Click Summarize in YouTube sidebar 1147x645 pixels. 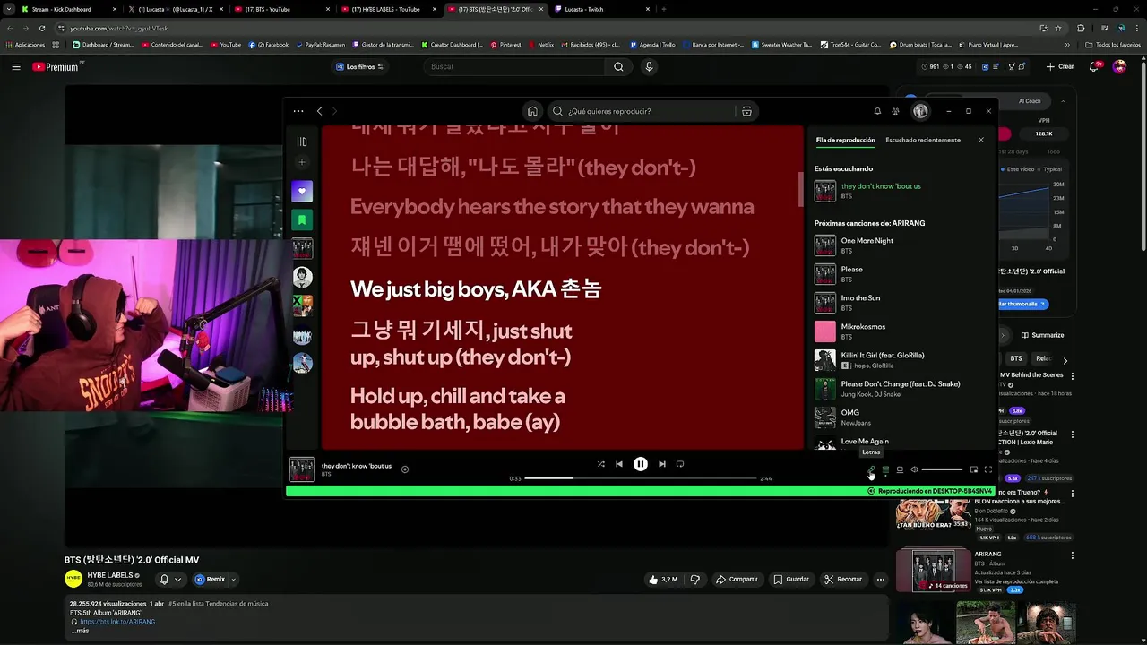click(x=1042, y=335)
